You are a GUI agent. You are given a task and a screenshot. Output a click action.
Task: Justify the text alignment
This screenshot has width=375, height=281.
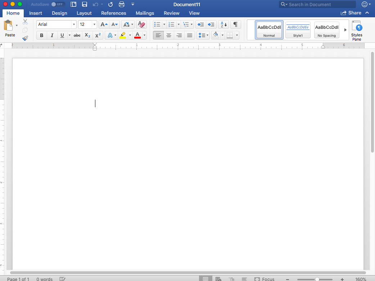click(190, 35)
